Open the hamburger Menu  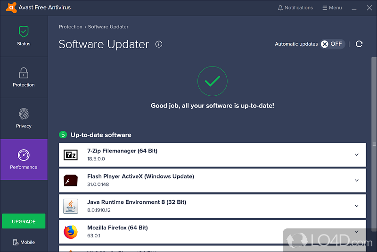pos(332,8)
